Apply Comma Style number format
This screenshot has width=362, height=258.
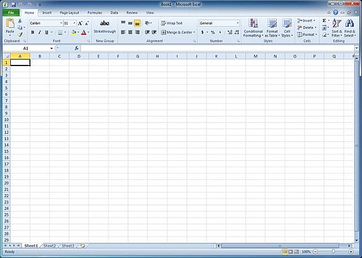point(220,32)
